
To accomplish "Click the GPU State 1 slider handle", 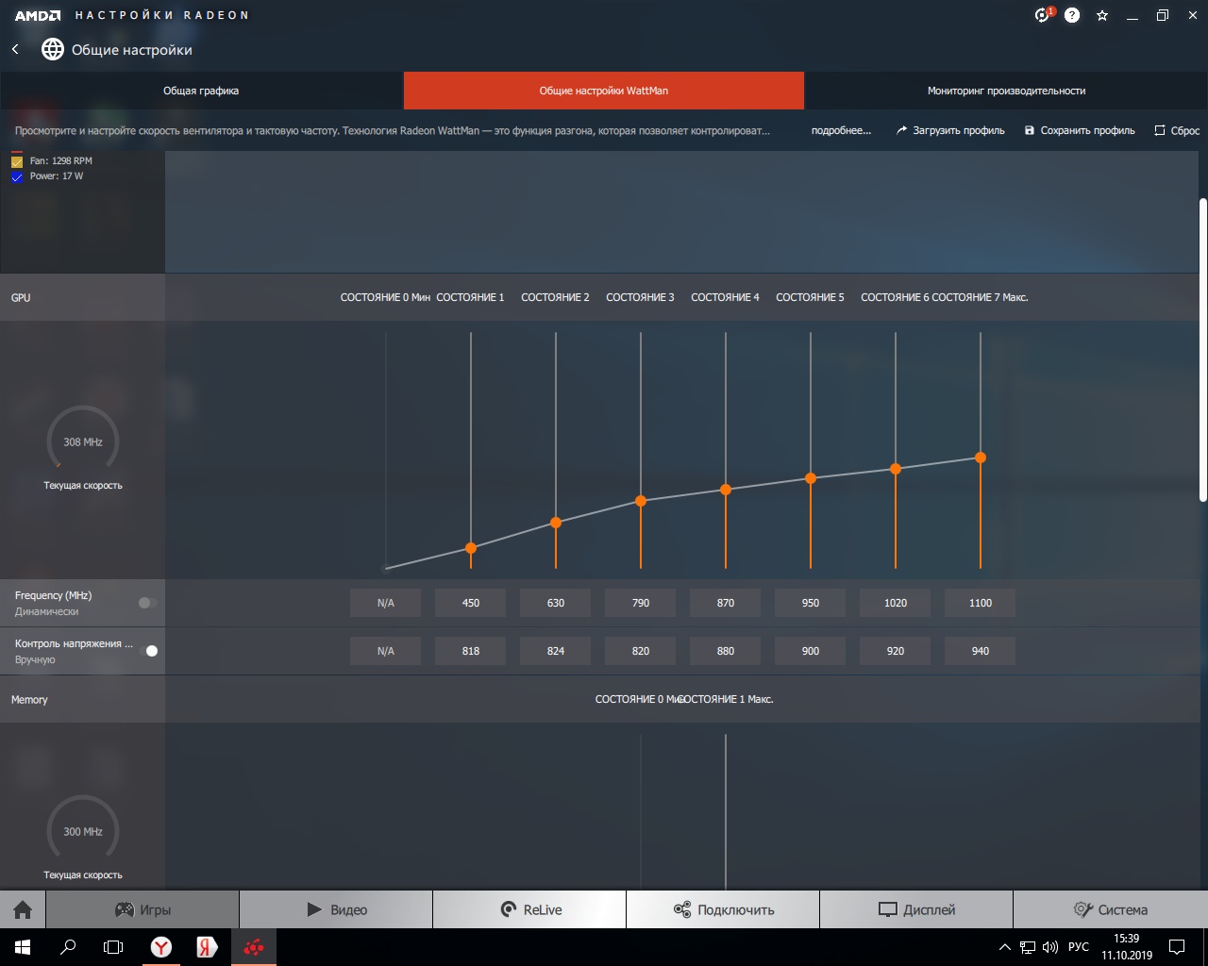I will tap(471, 548).
